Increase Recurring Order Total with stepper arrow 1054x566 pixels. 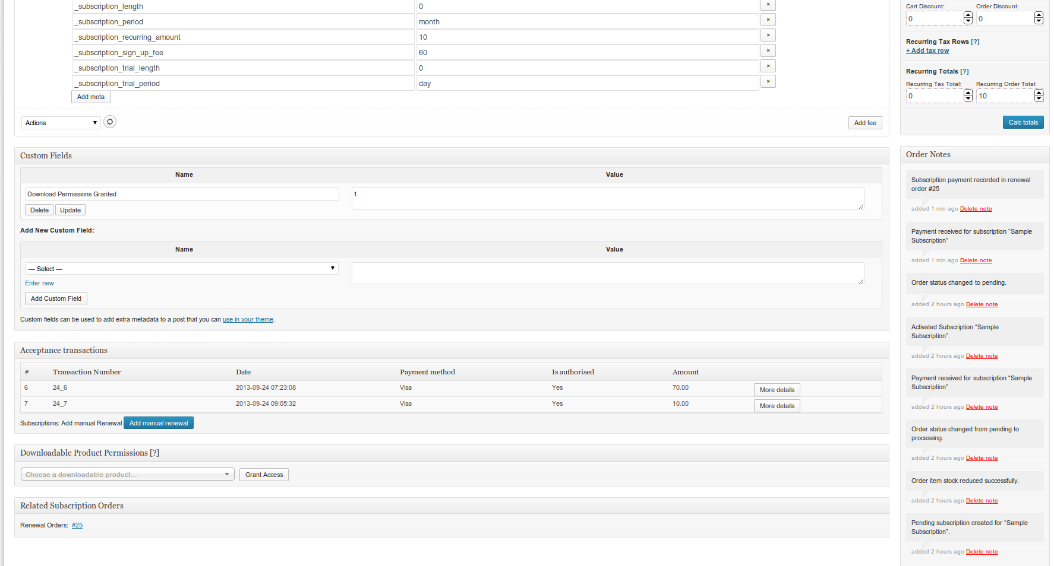(1039, 93)
